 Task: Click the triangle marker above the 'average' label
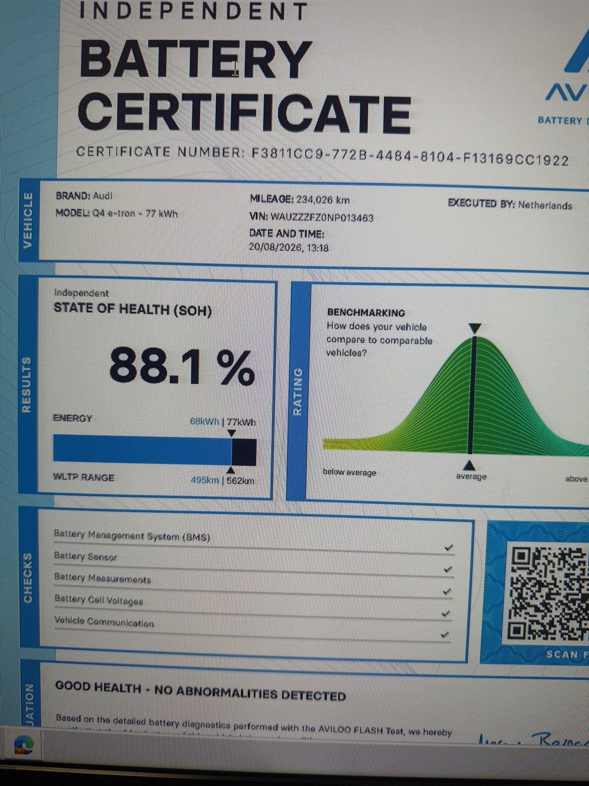pyautogui.click(x=470, y=465)
